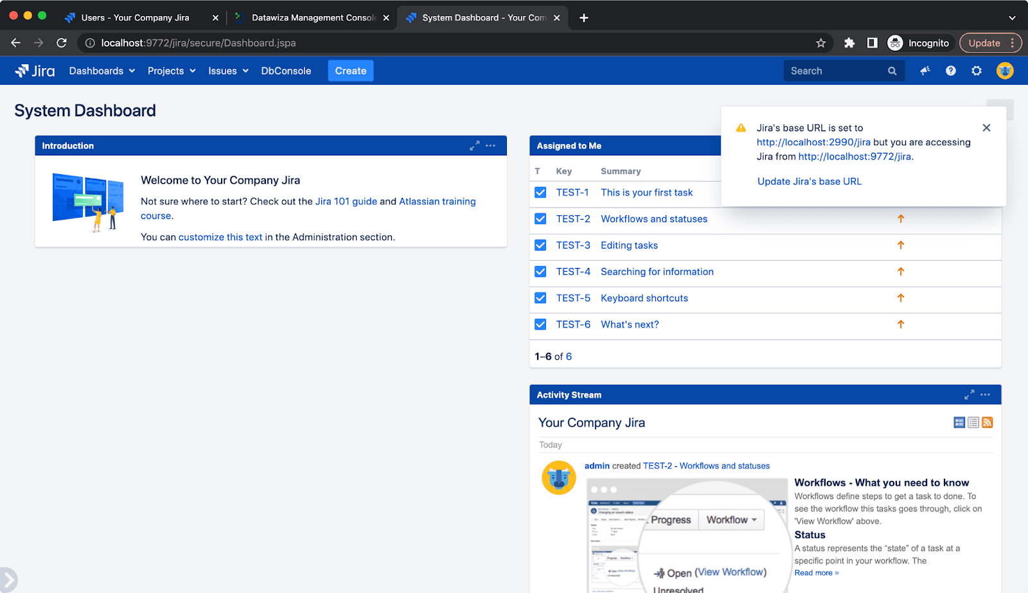Screen dimensions: 1028x593
Task: Click the admin avatar in activity stream
Action: coord(559,478)
